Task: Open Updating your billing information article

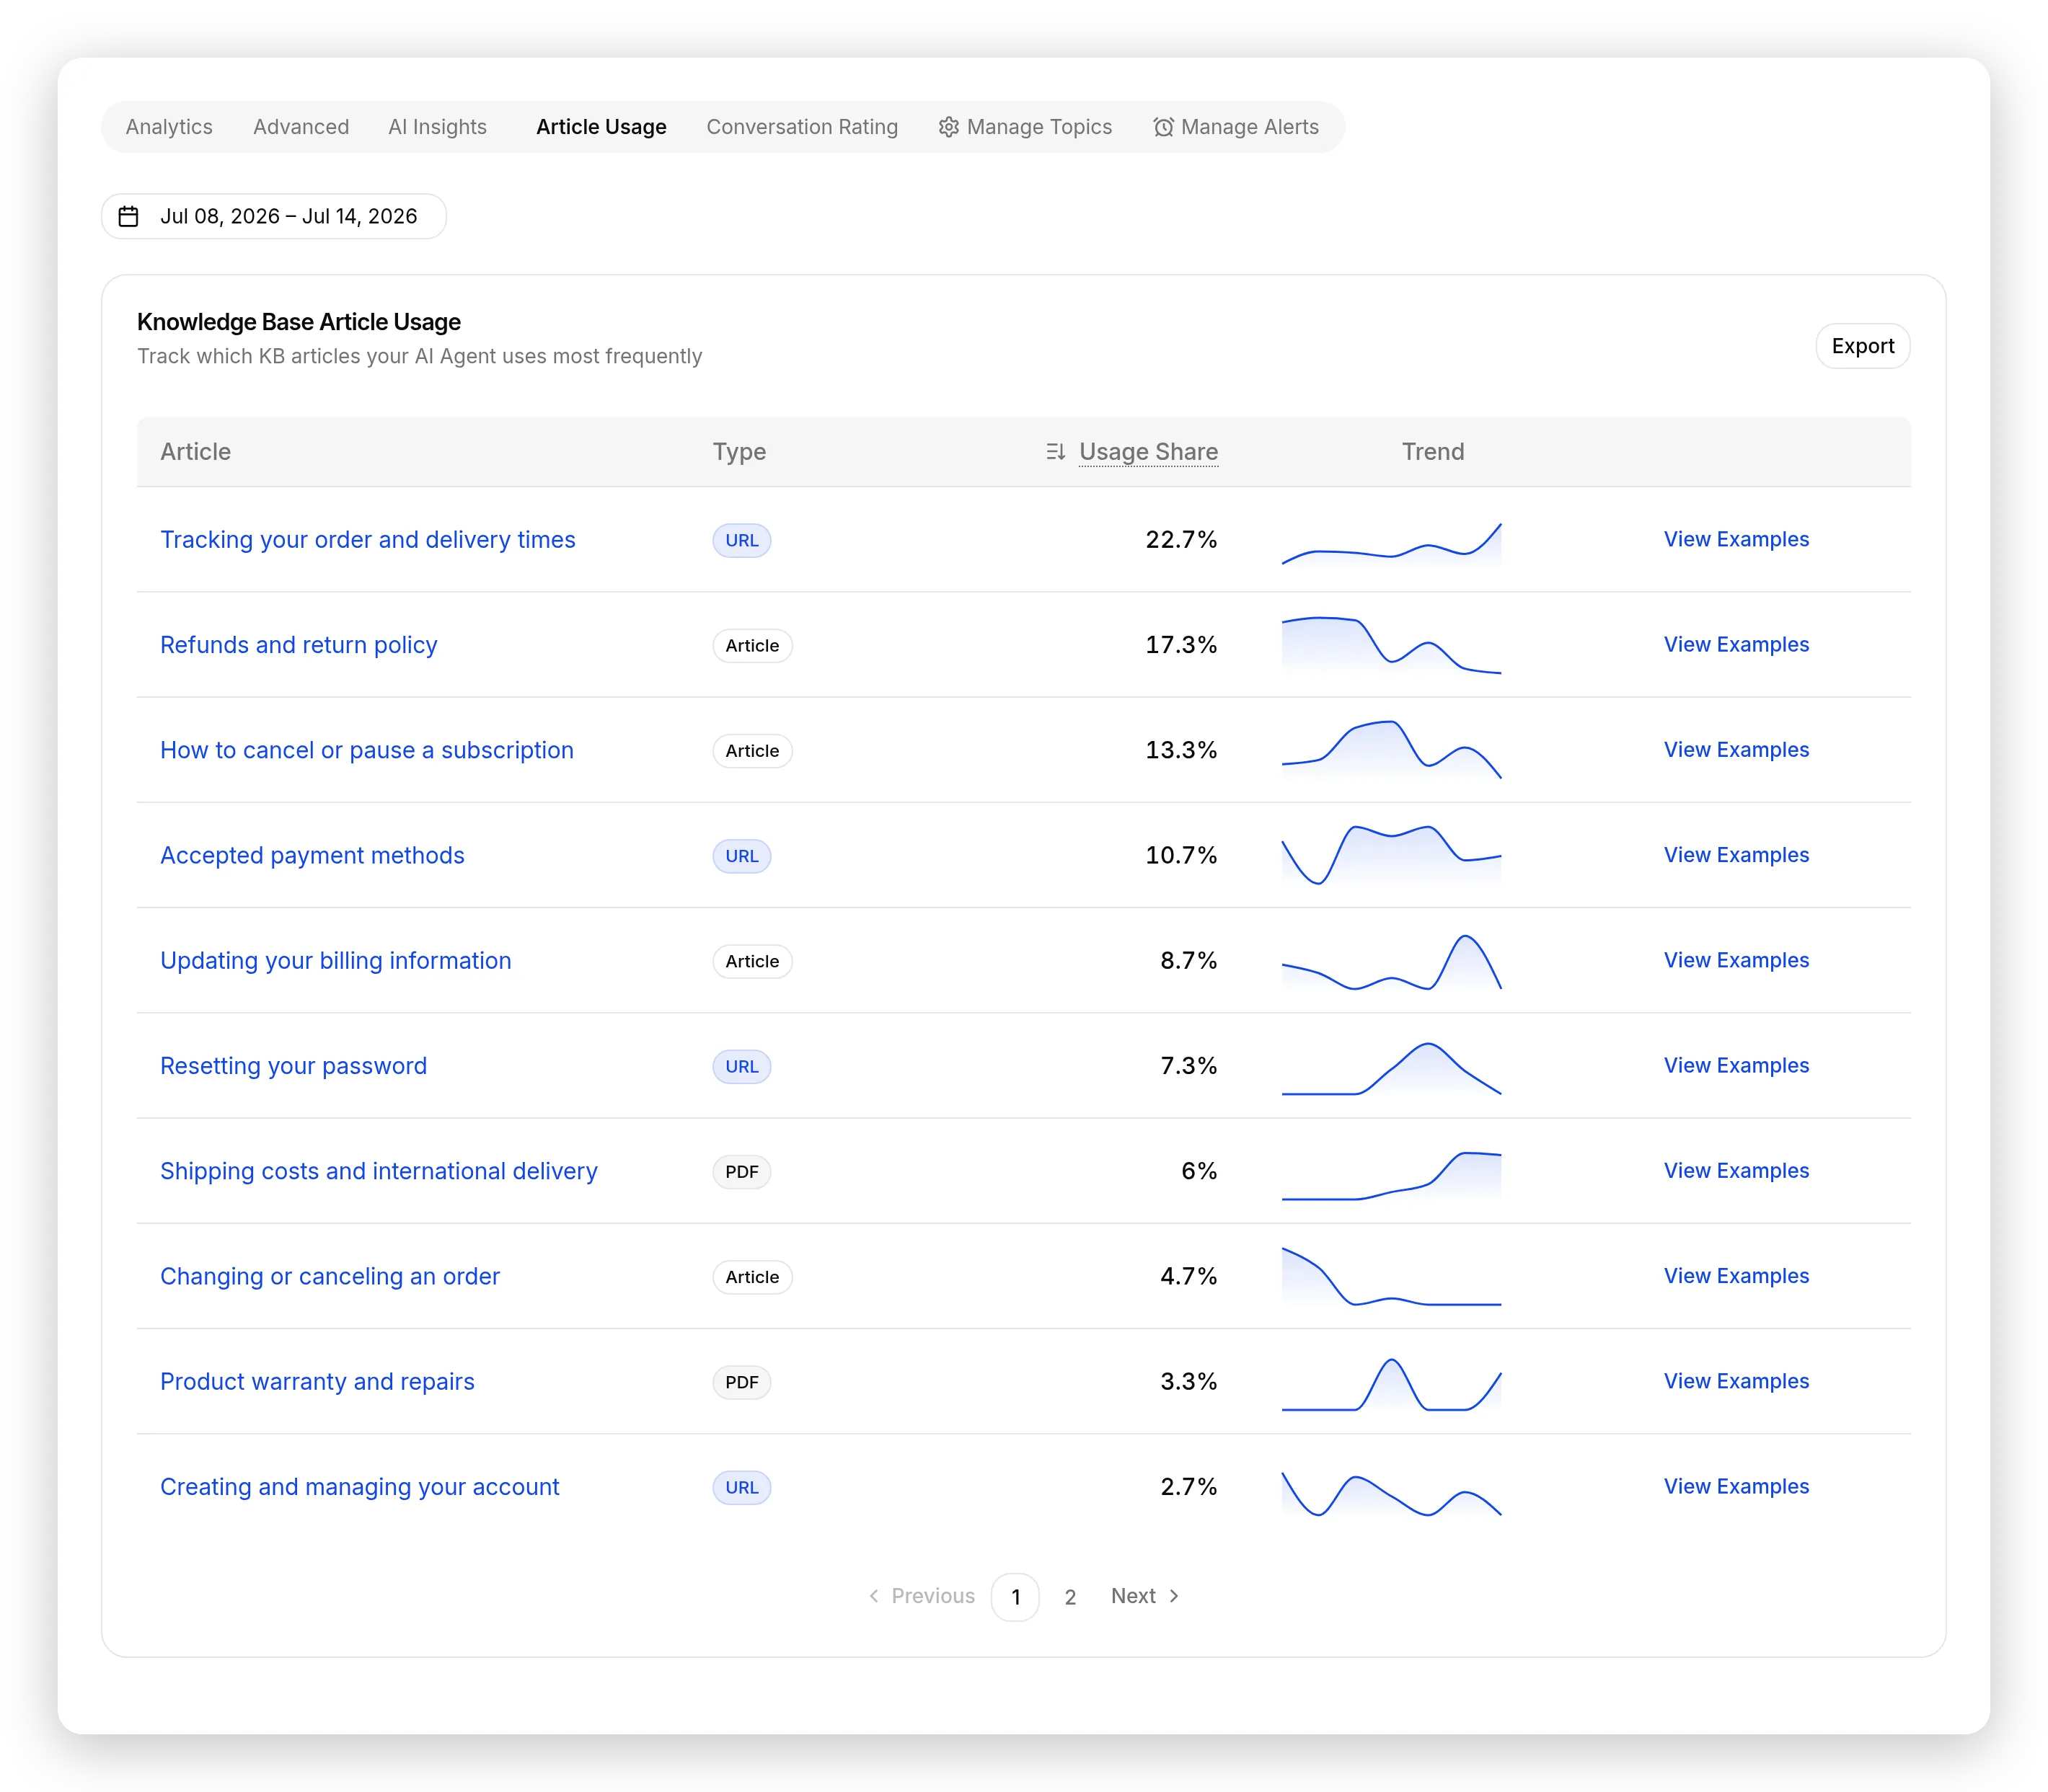Action: coord(336,961)
